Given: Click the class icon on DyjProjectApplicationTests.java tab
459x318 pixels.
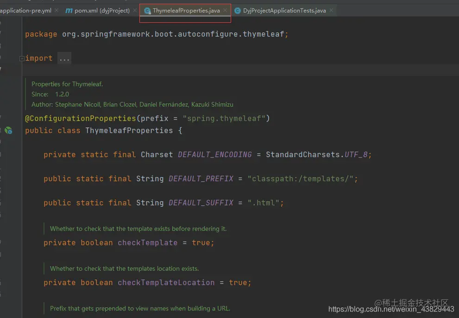Looking at the screenshot, I should (x=238, y=11).
